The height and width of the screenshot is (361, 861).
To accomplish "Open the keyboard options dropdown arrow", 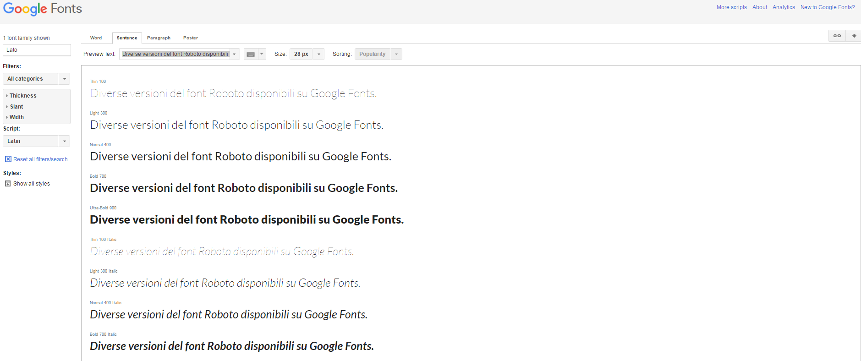I will pyautogui.click(x=262, y=54).
